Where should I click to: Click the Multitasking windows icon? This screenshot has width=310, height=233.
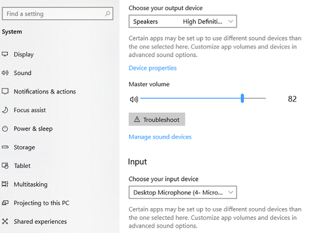pos(5,184)
